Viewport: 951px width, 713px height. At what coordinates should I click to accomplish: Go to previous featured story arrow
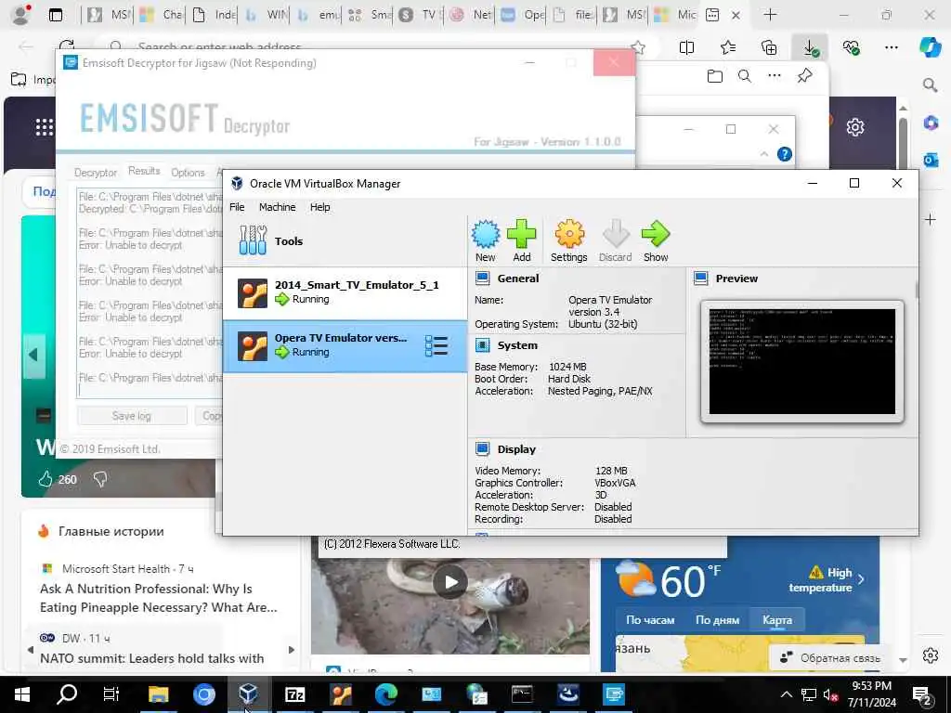click(33, 355)
